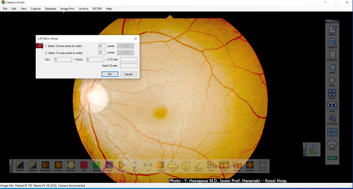Select the SHARP filter tool
Screen dimensions: 353x189
click(x=20, y=165)
